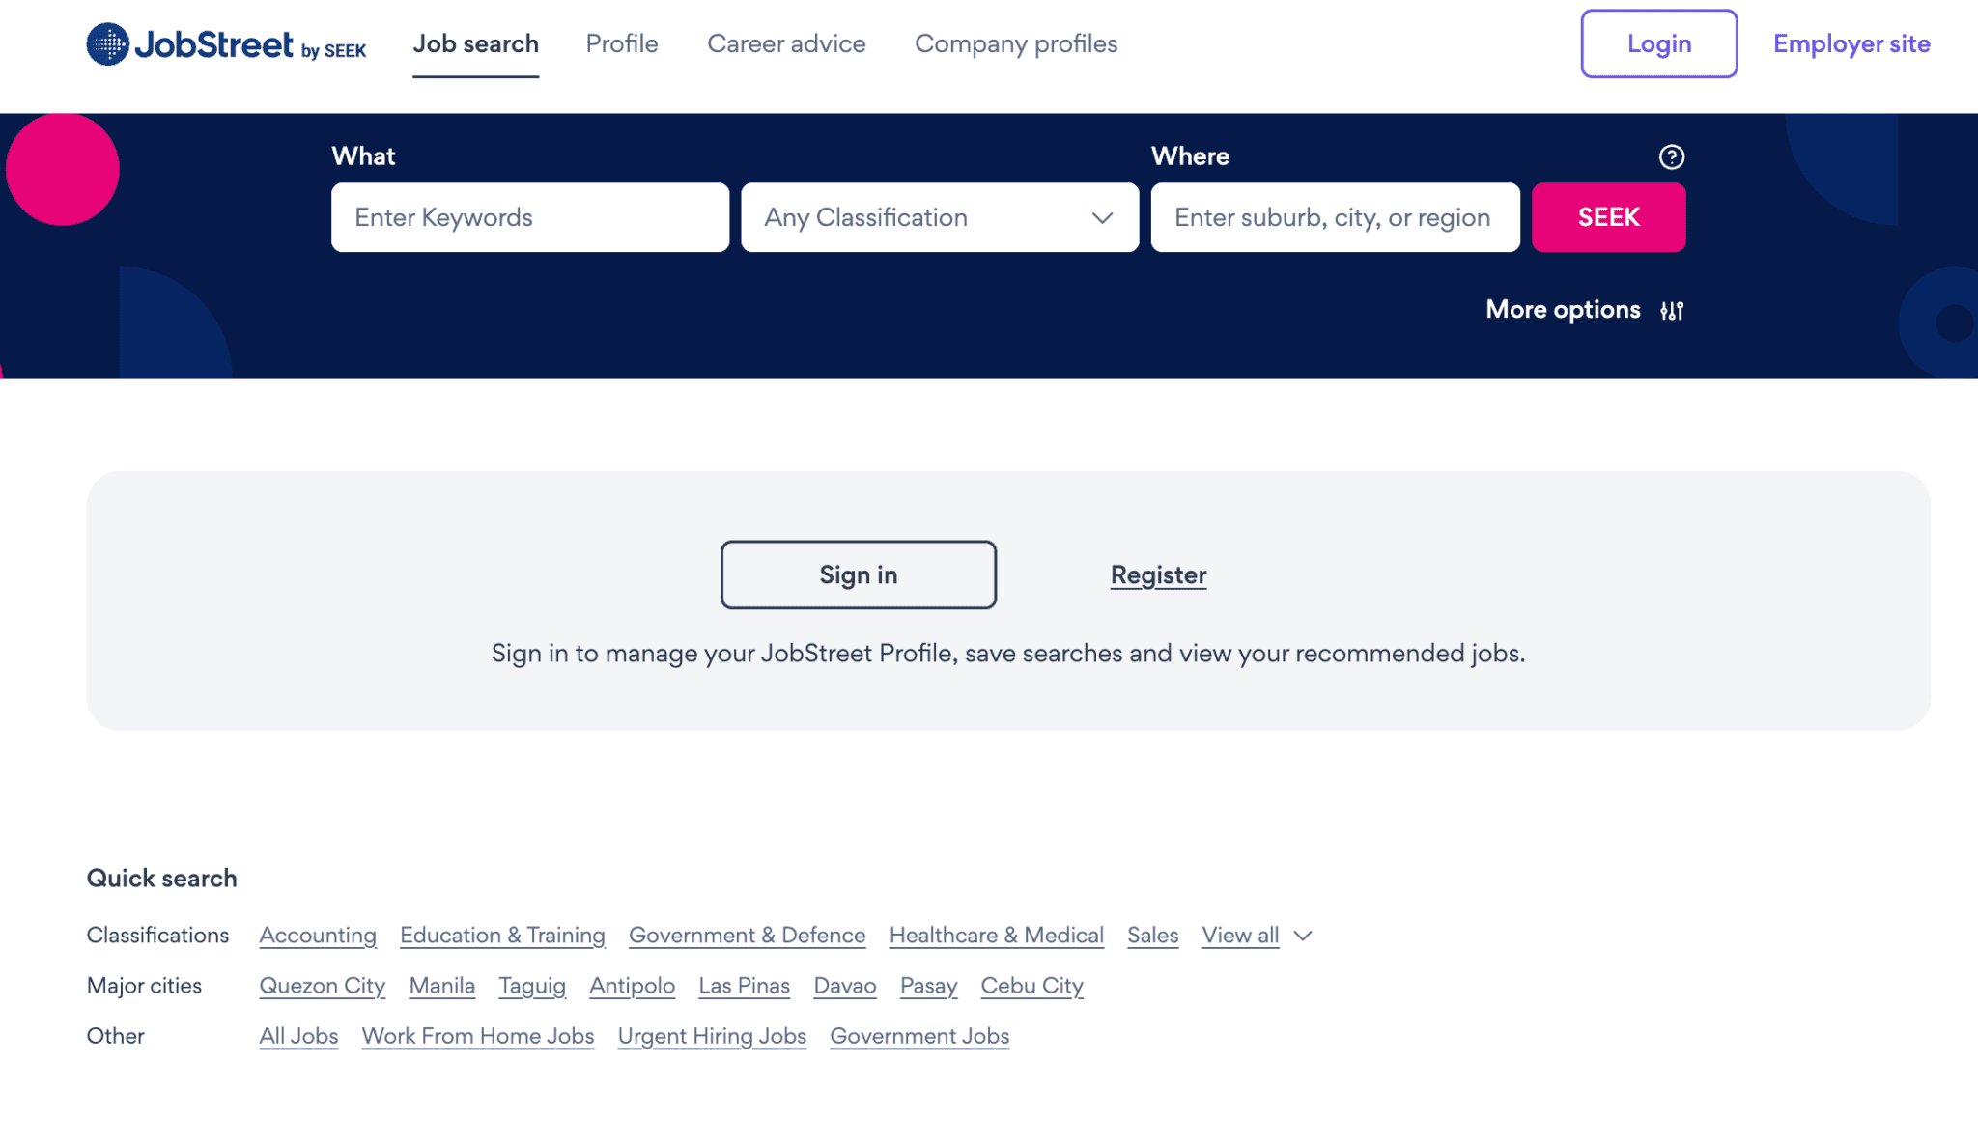The height and width of the screenshot is (1147, 1978).
Task: Select Cebu City quick search link
Action: pos(1031,986)
